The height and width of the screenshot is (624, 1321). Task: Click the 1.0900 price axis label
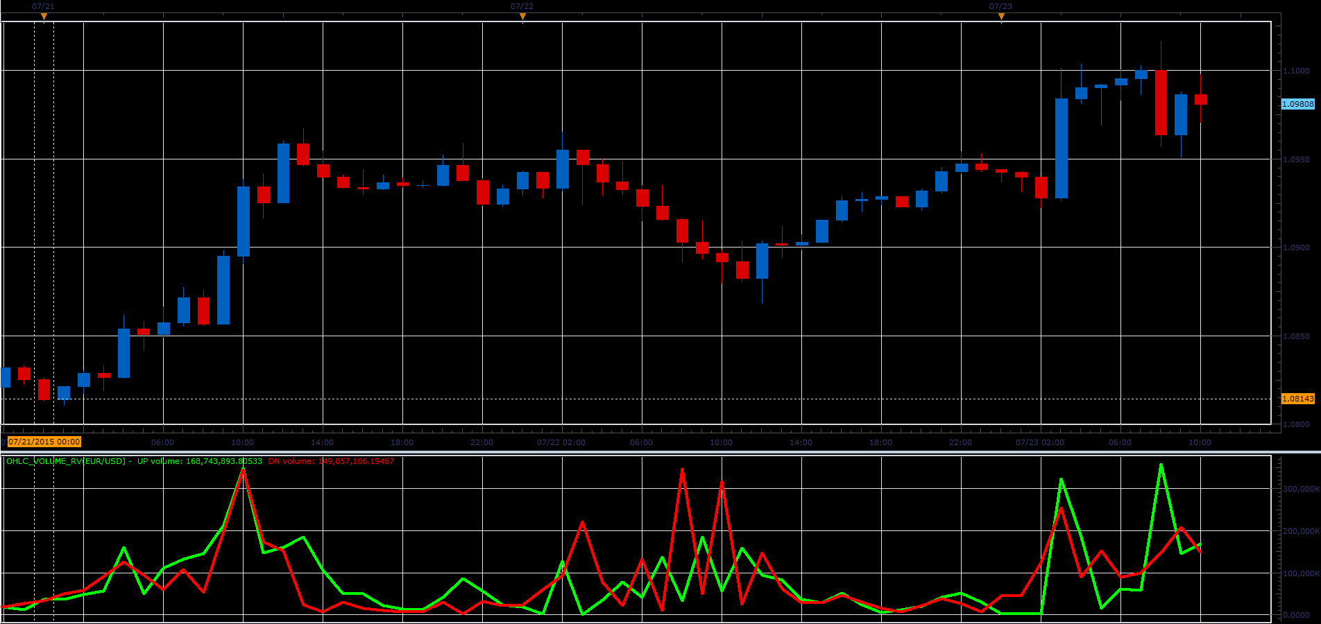pos(1297,248)
